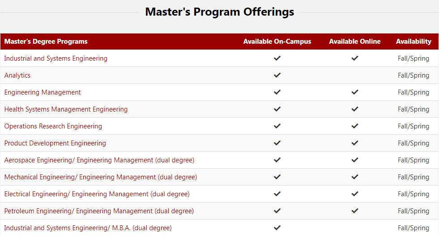Image resolution: width=439 pixels, height=236 pixels.
Task: Select the Engineering Management program link
Action: click(x=43, y=92)
